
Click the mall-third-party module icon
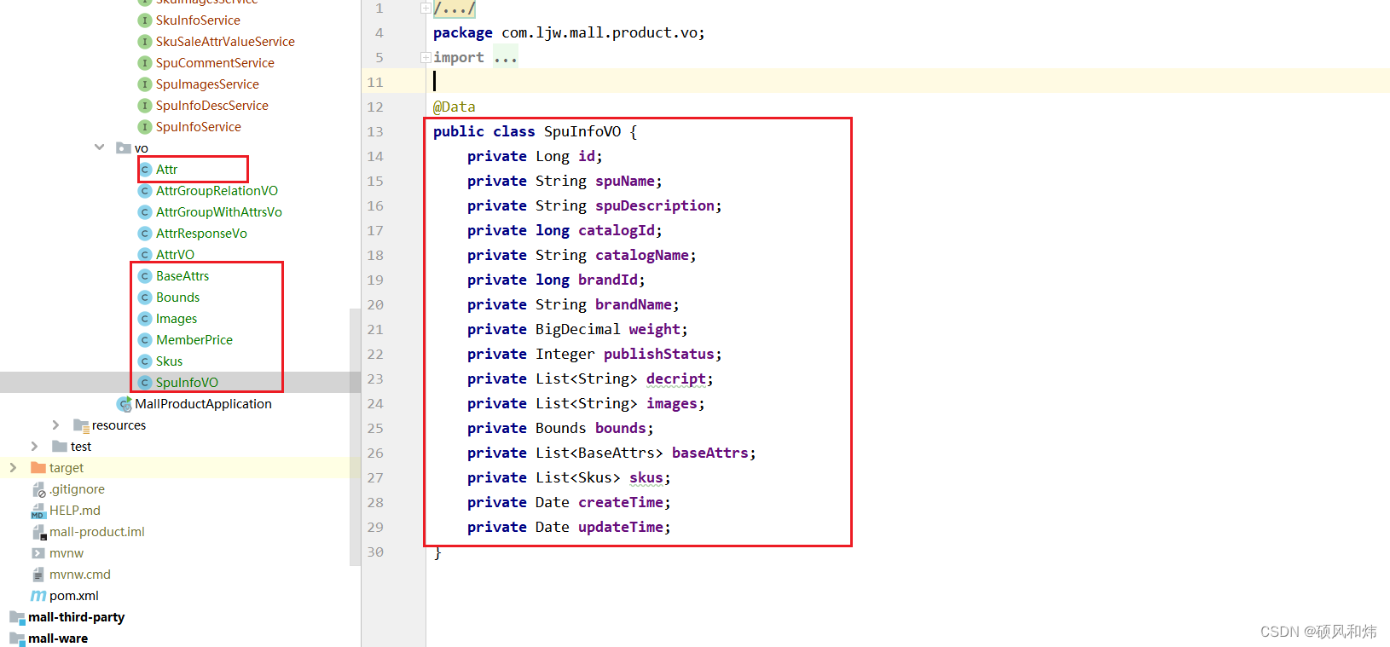pyautogui.click(x=17, y=617)
